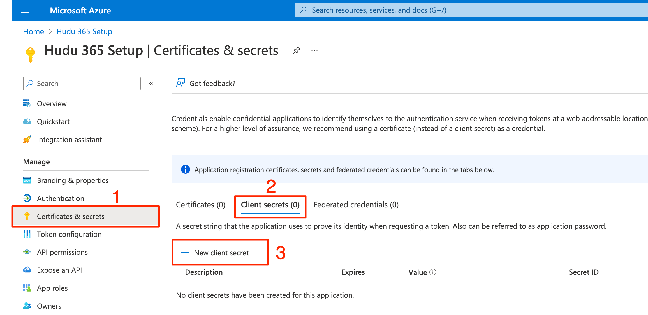Screen dimensions: 648x315
Task: Click the API permissions icon
Action: pyautogui.click(x=27, y=252)
